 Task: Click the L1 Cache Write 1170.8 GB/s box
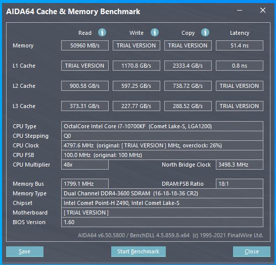click(136, 66)
